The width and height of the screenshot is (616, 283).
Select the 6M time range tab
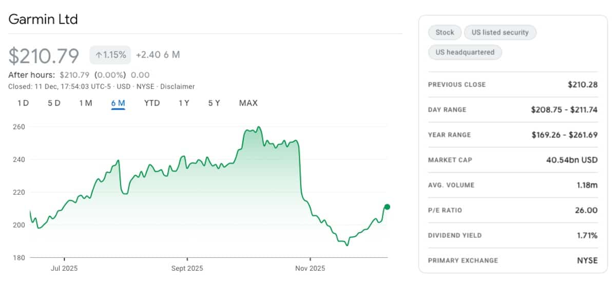point(118,103)
